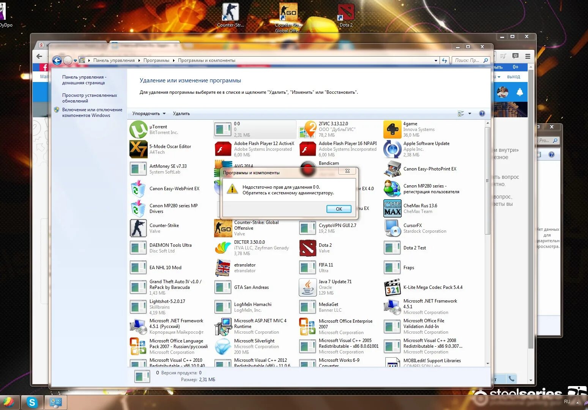Close the Программы и компоненты error dialog

click(x=347, y=171)
